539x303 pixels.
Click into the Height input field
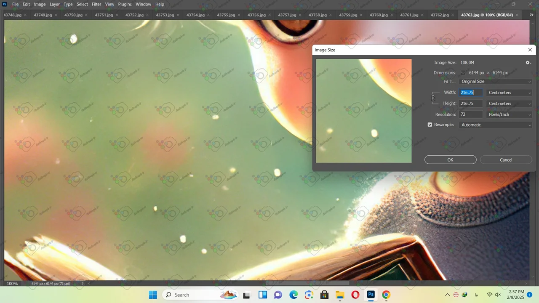point(471,104)
